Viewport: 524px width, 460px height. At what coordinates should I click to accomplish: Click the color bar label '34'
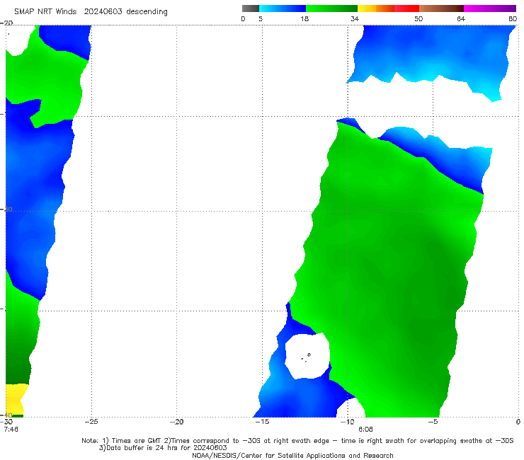[355, 19]
